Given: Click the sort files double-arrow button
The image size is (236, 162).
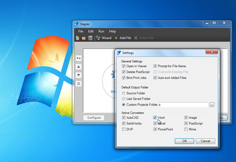Looking at the screenshot, I should pyautogui.click(x=79, y=58).
